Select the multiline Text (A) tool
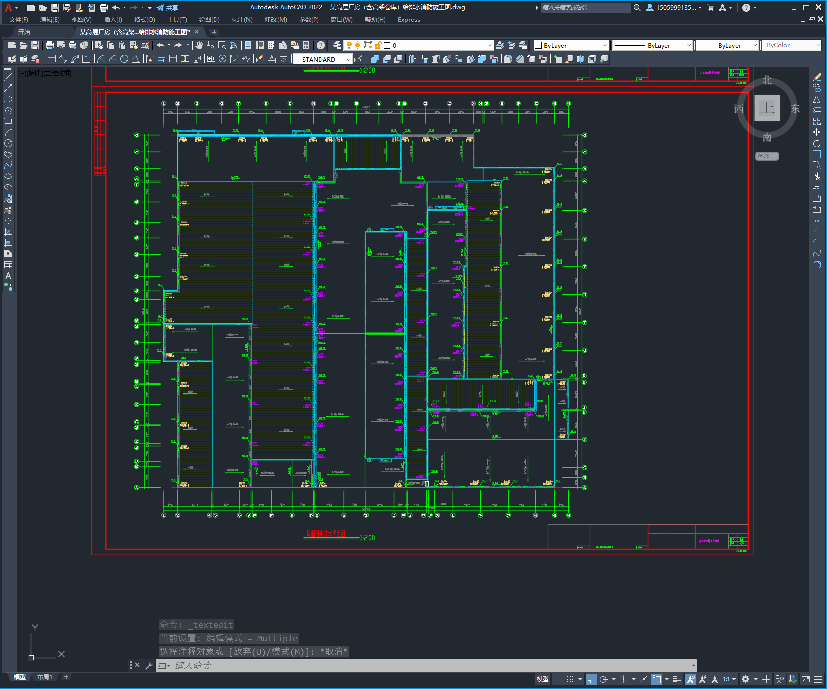The width and height of the screenshot is (827, 689). coord(8,276)
